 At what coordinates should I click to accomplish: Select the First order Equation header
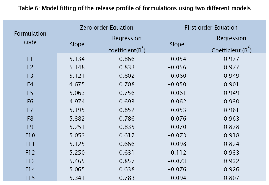[x=211, y=28]
